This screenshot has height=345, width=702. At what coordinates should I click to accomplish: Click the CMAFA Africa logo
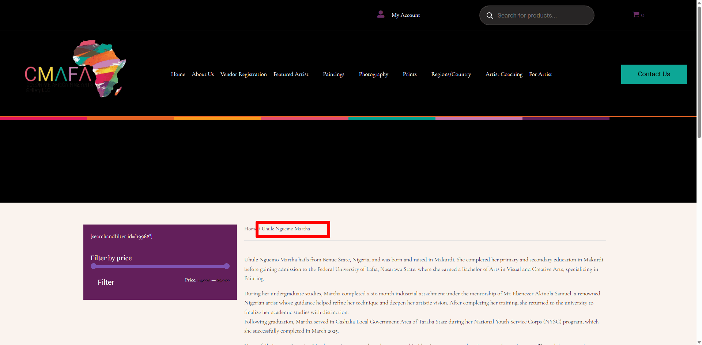click(x=75, y=69)
